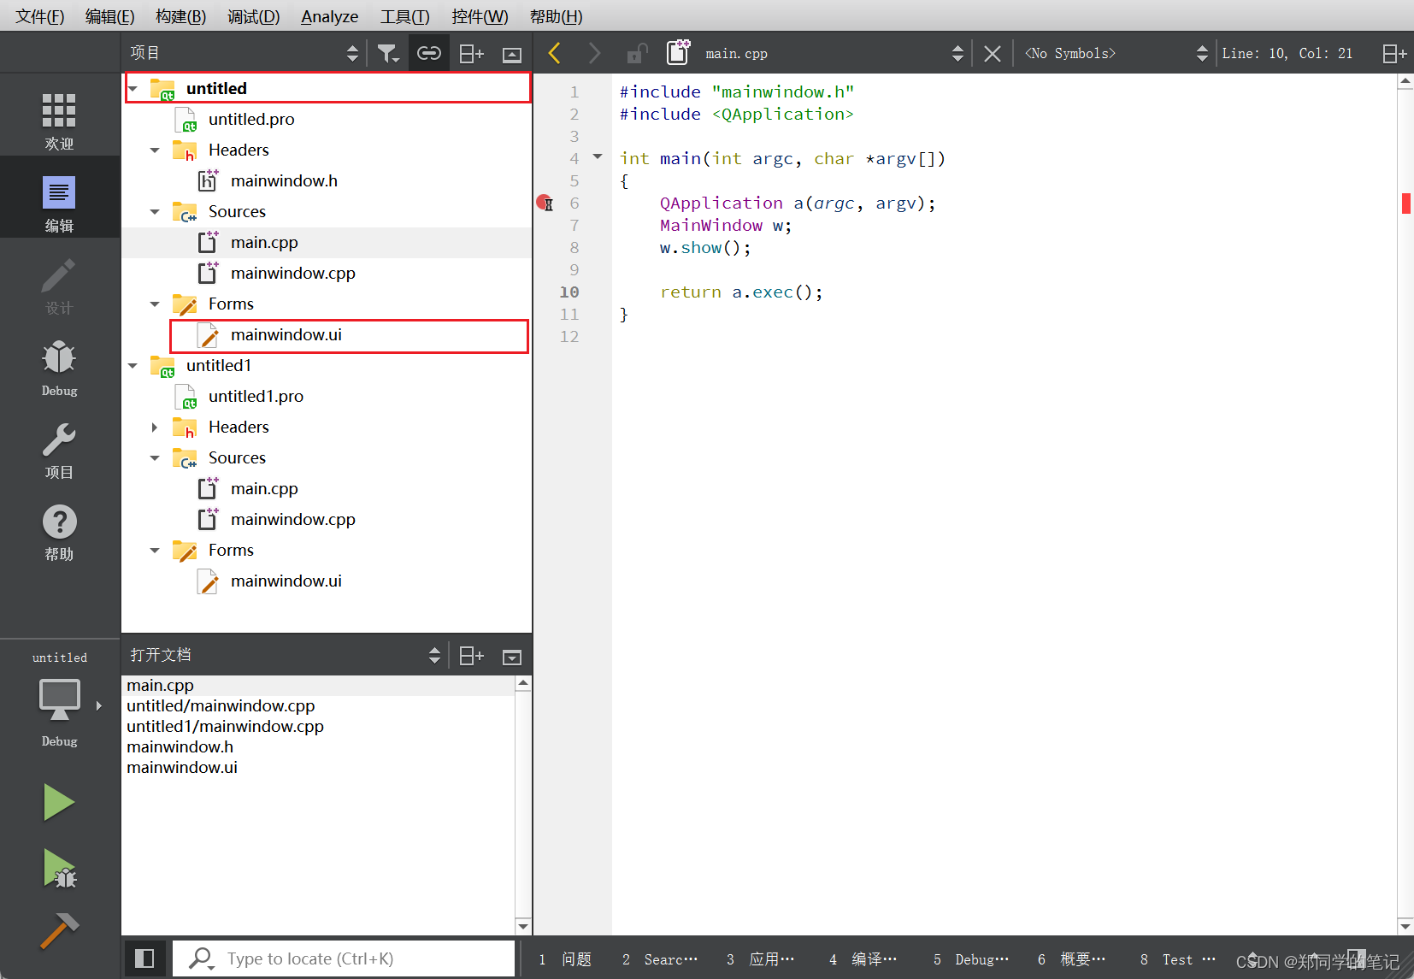
Task: Open the Tools (工具) menu
Action: [404, 16]
